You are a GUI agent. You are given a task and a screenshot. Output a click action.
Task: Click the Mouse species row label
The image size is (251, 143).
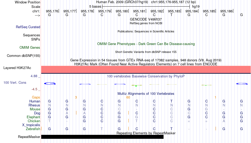35,109
